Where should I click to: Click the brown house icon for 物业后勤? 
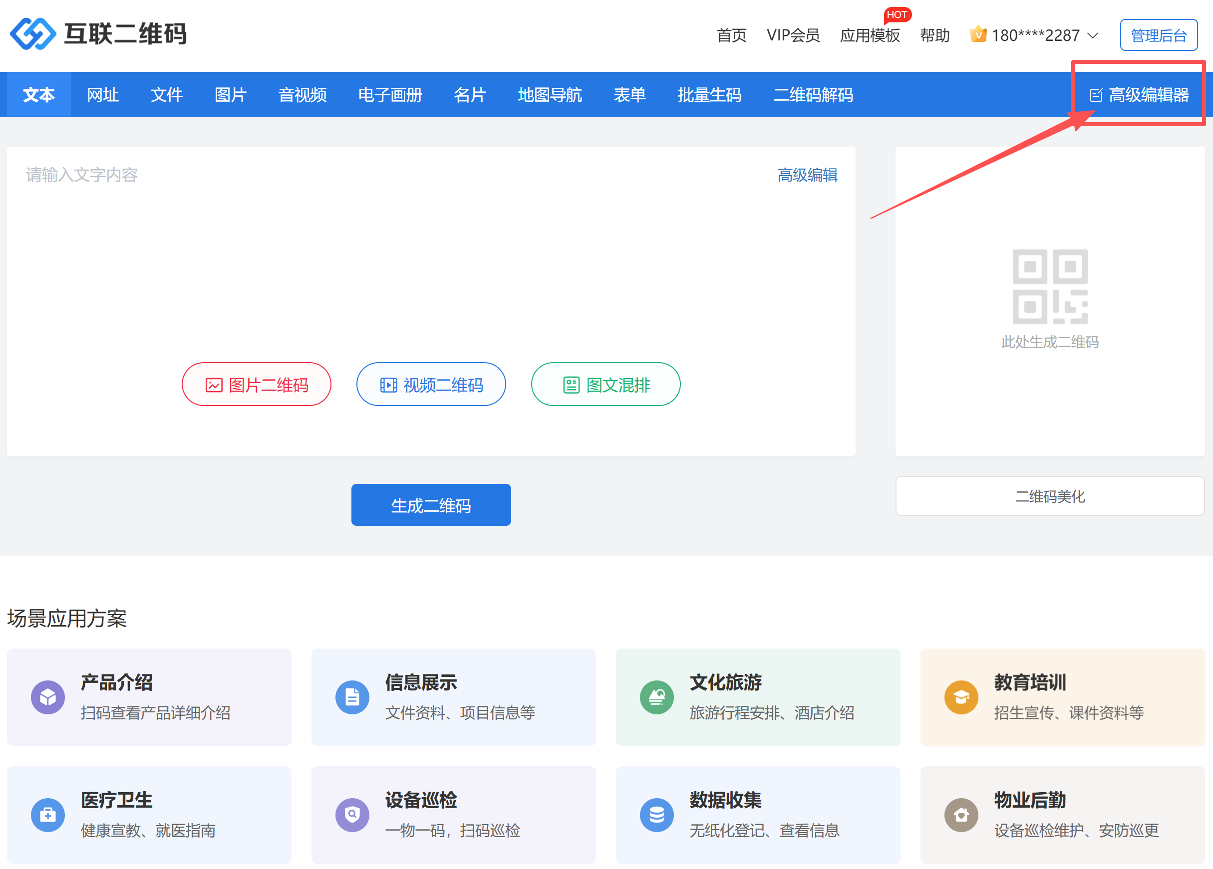coord(961,815)
